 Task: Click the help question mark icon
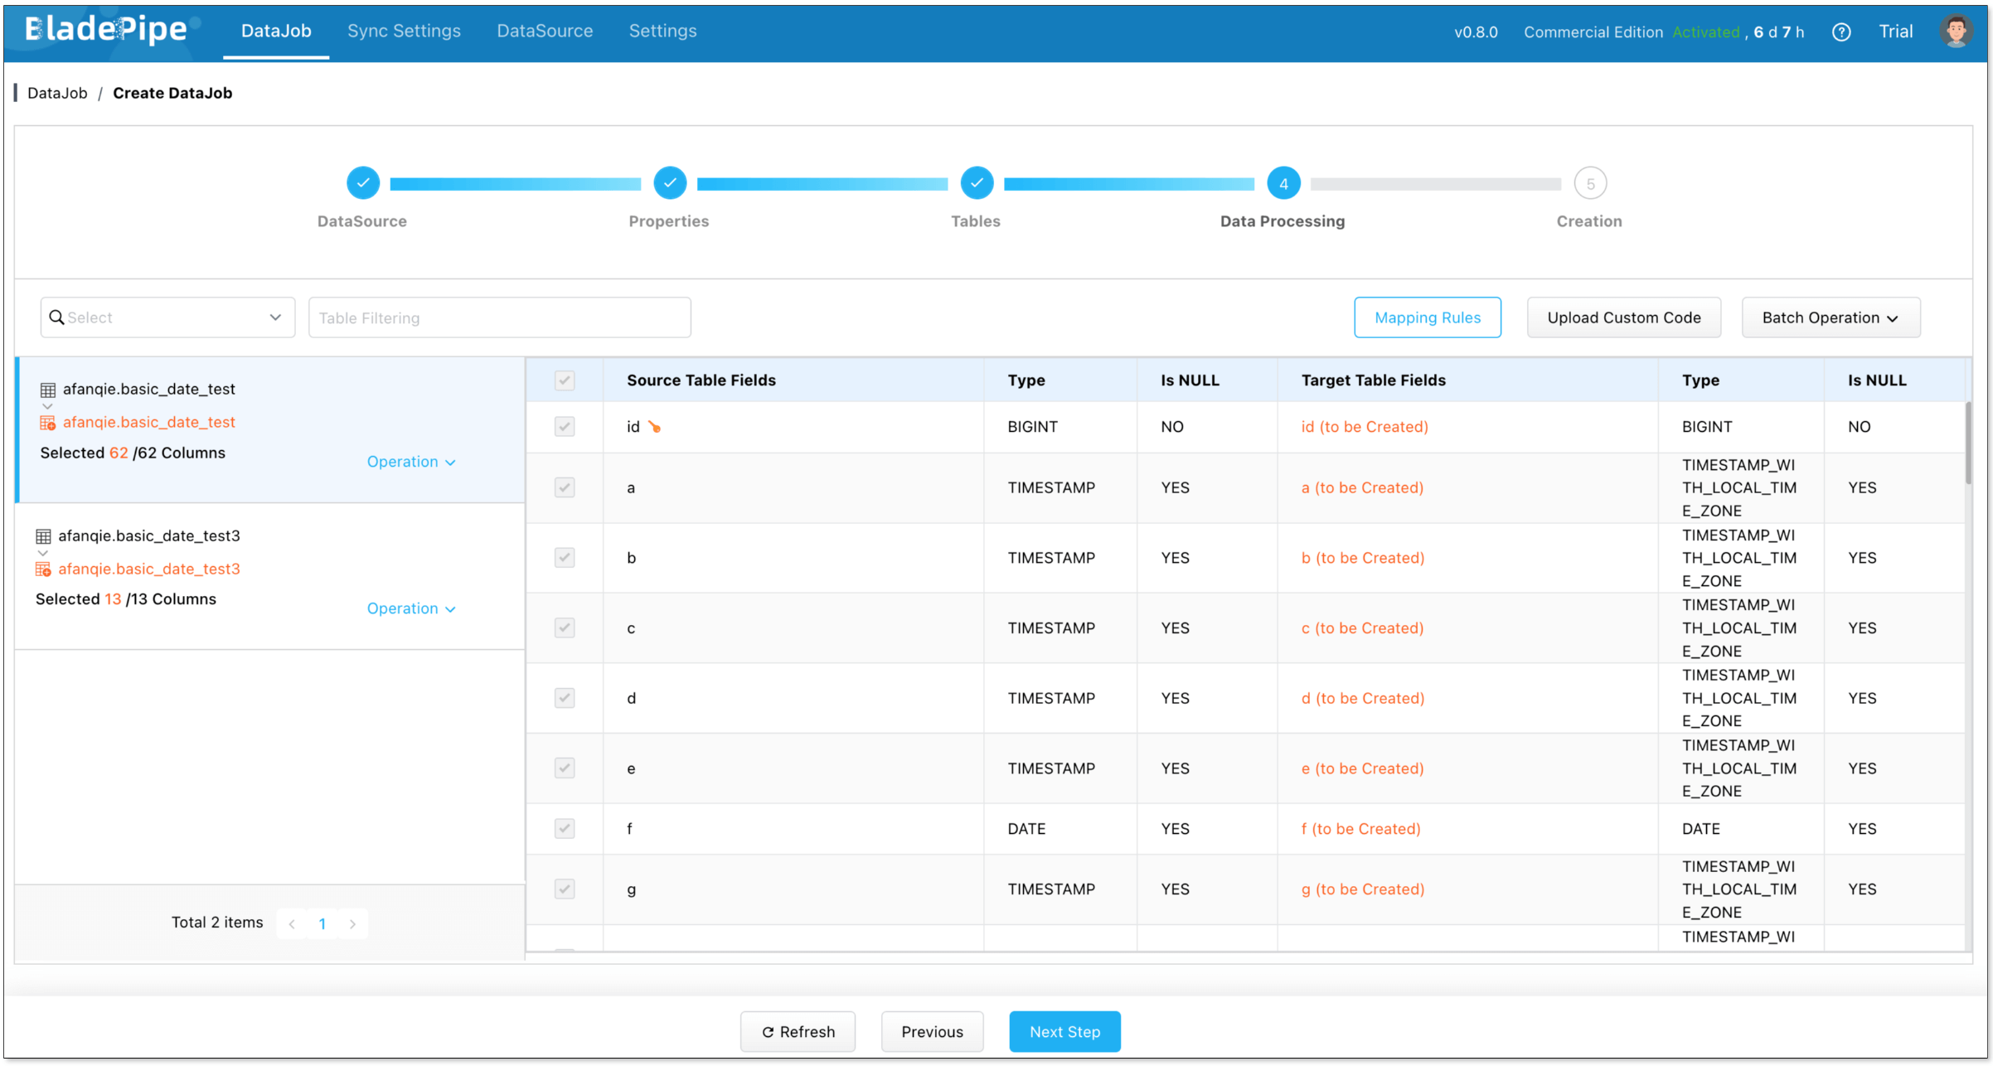1840,32
